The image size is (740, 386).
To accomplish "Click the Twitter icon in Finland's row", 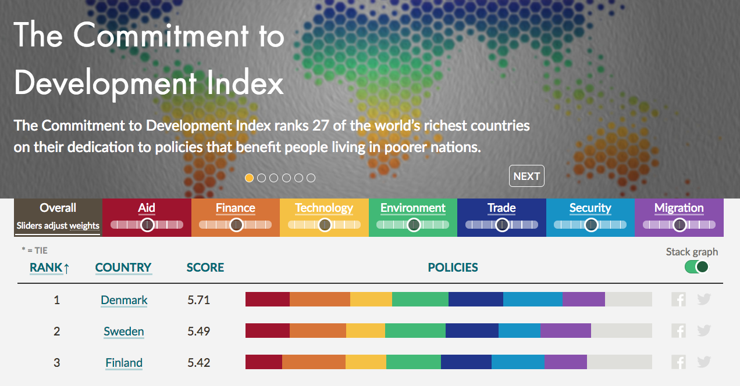I will point(704,362).
